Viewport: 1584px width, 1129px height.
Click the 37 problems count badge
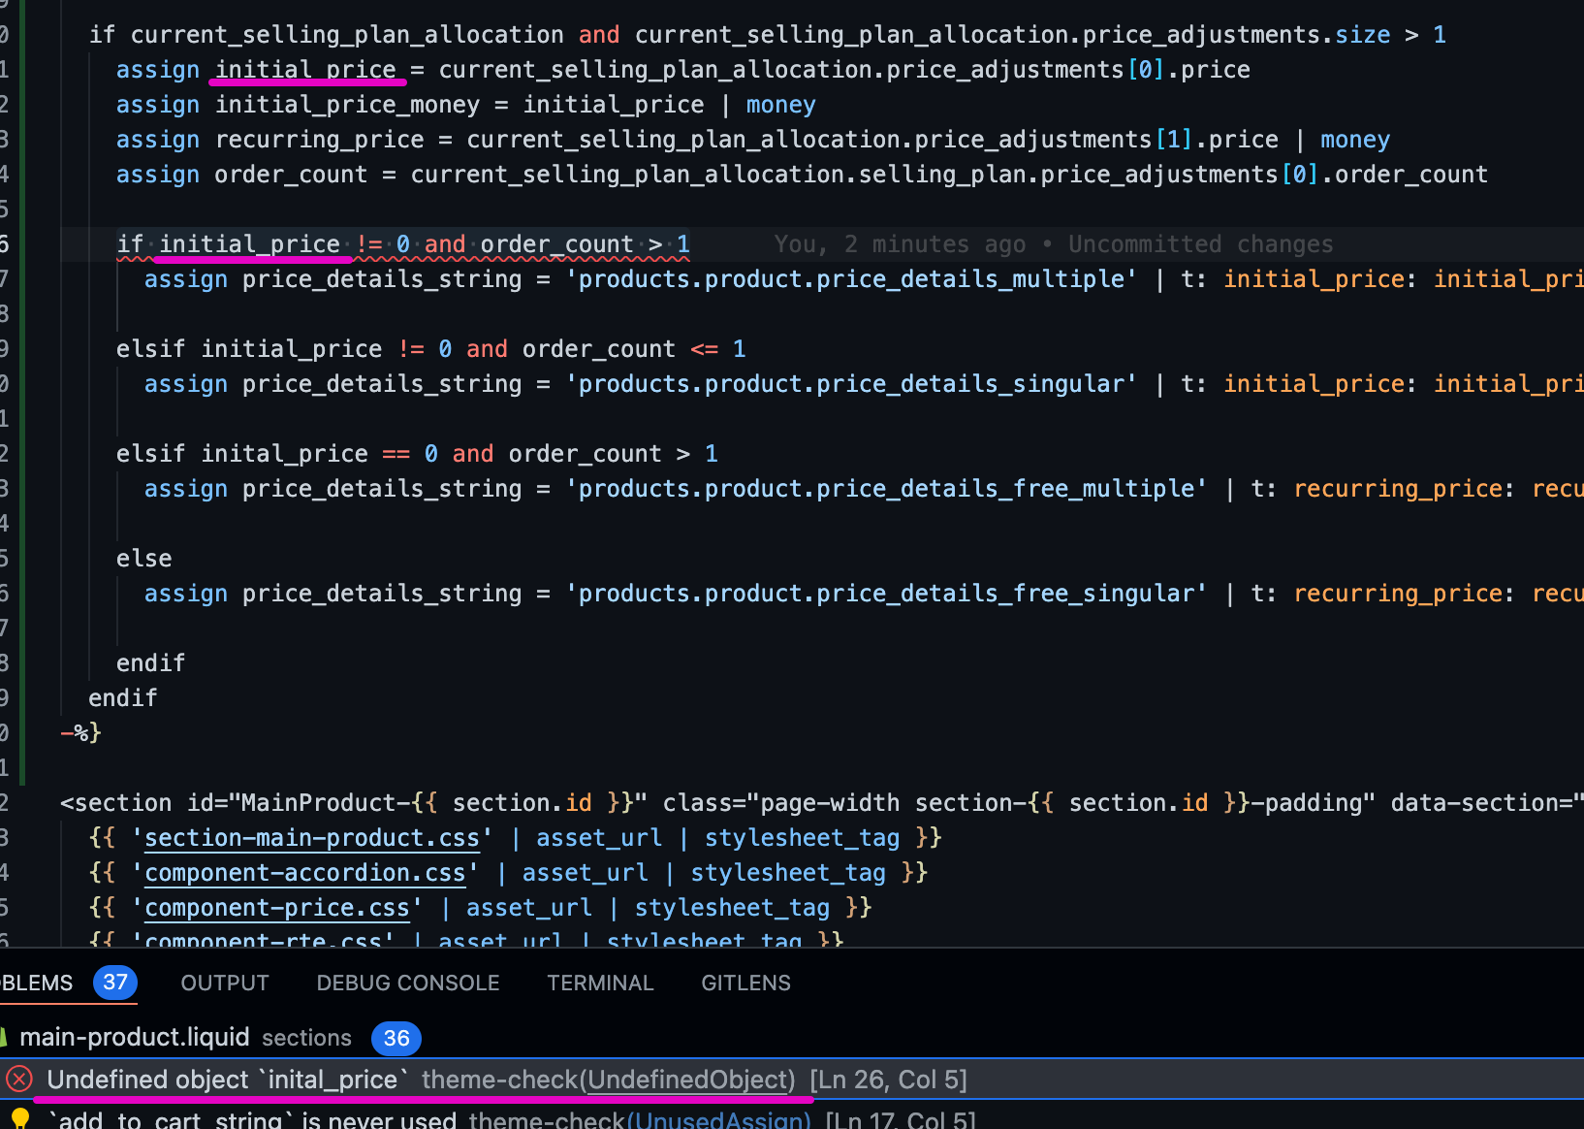(115, 983)
